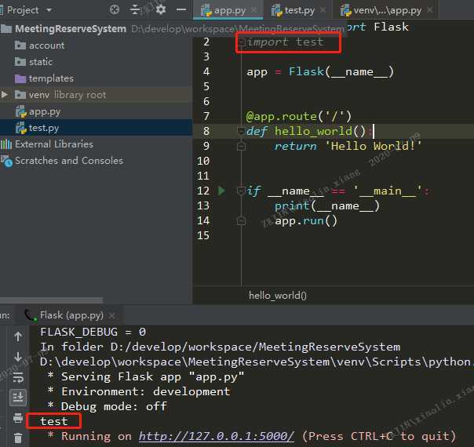Click the collapse all icon in Project toolbar
474x447 pixels.
pyautogui.click(x=135, y=9)
